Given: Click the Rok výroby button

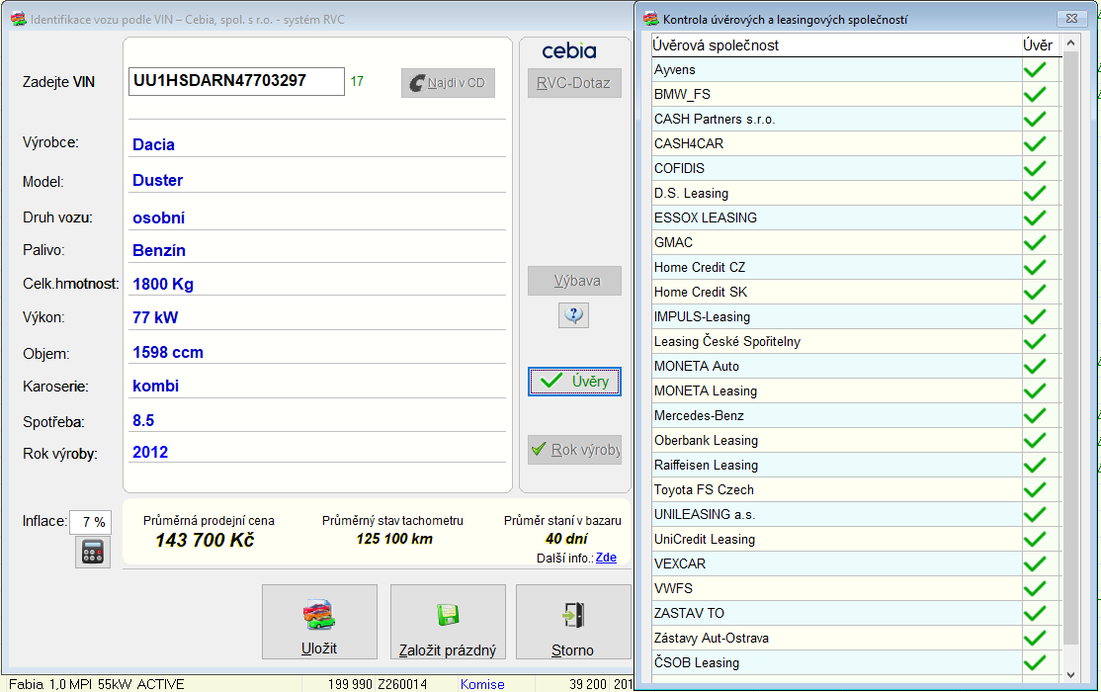Looking at the screenshot, I should [x=574, y=450].
